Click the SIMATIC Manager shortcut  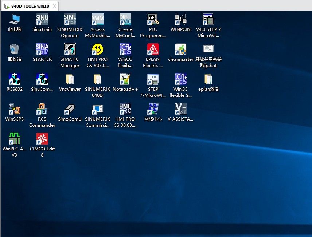point(70,50)
